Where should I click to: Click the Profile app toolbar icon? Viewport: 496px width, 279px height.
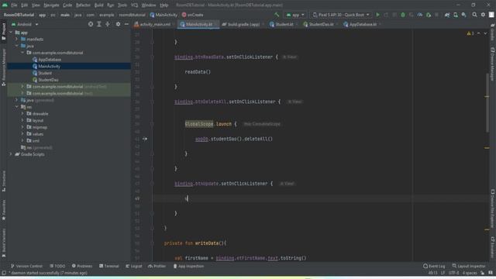coord(420,15)
